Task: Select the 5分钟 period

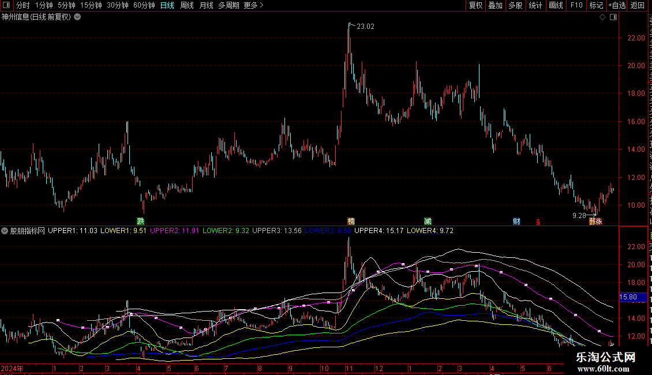Action: 66,5
